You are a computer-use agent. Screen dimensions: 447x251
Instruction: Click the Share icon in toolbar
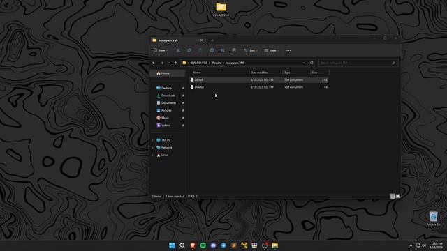point(223,50)
